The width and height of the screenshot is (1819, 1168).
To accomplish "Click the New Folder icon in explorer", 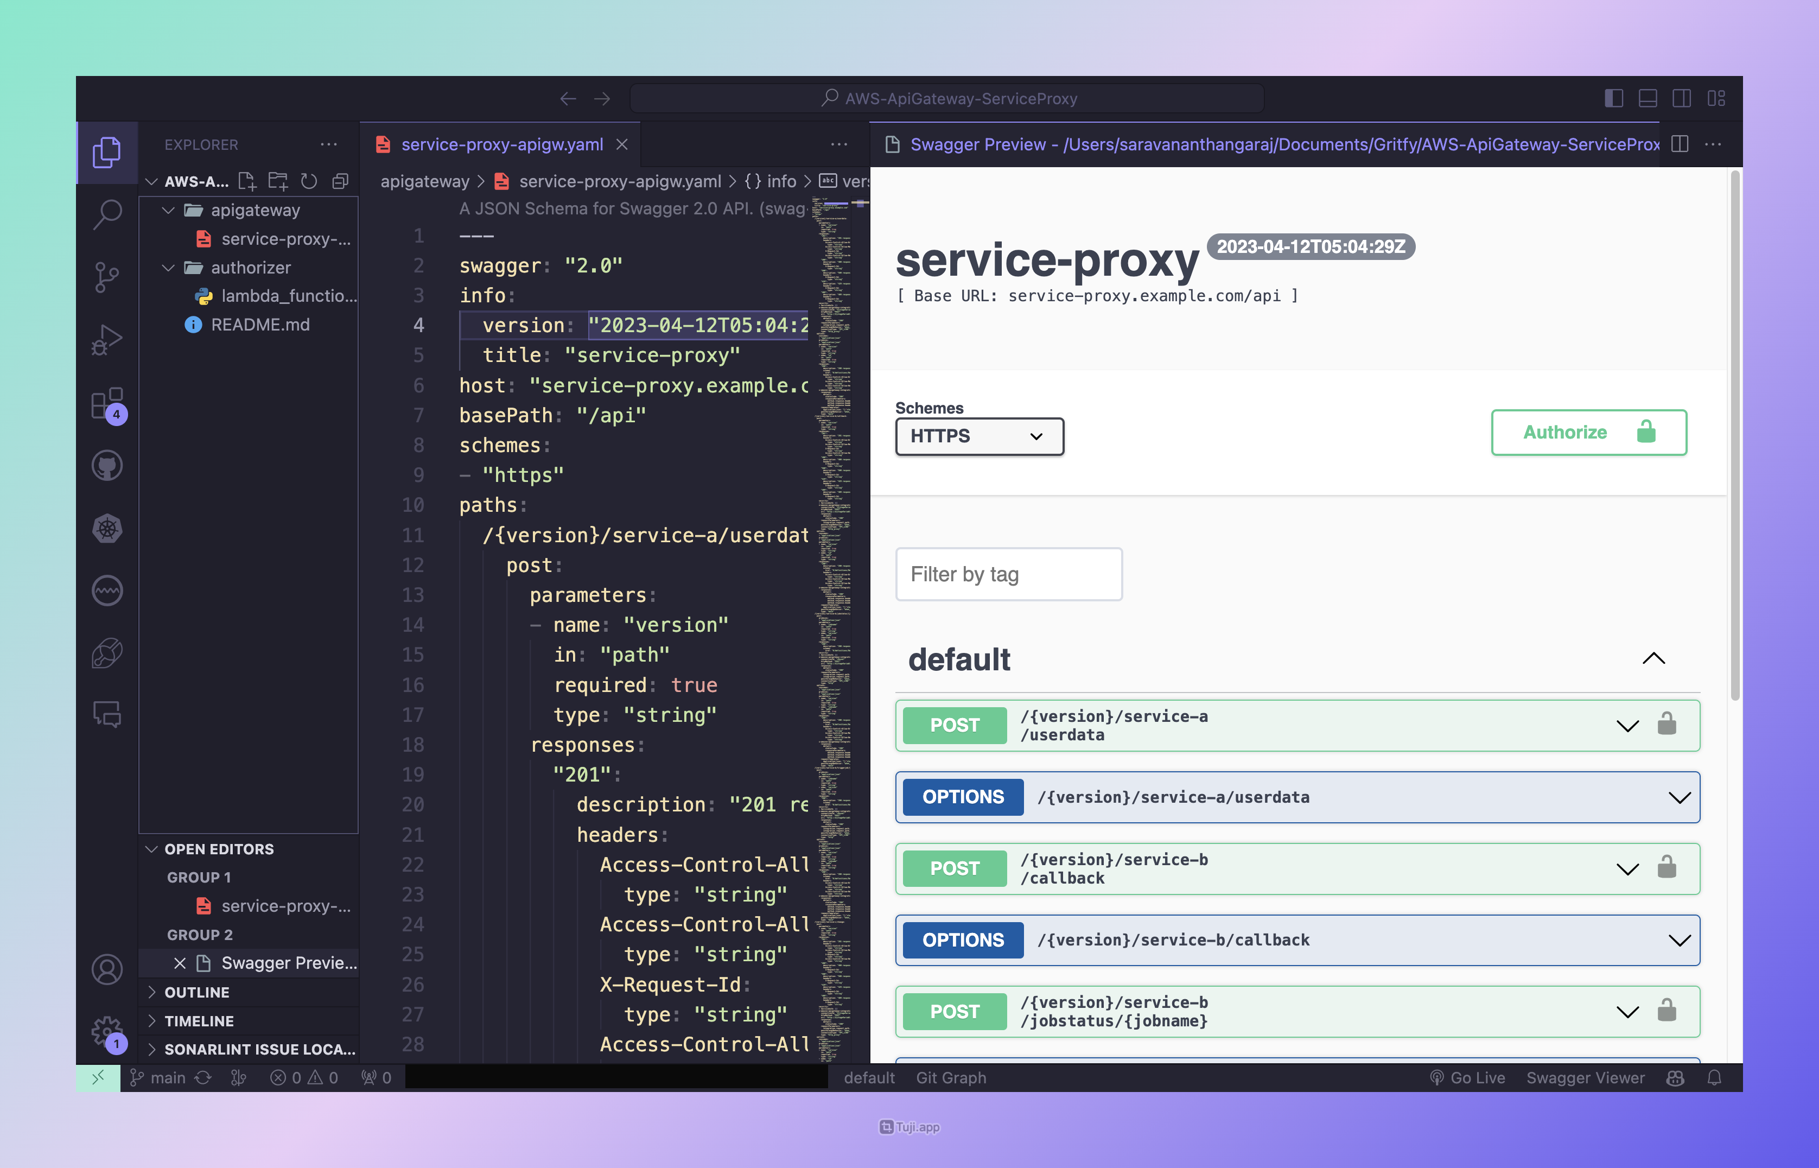I will tap(277, 181).
